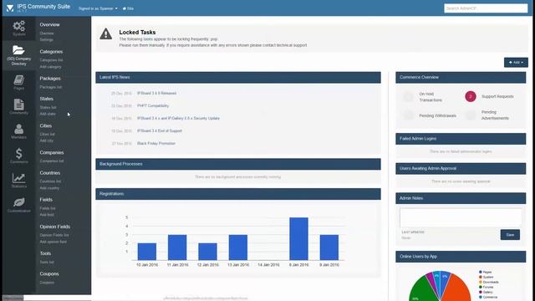Open Settings under Overview
Image resolution: width=535 pixels, height=301 pixels.
(47, 40)
